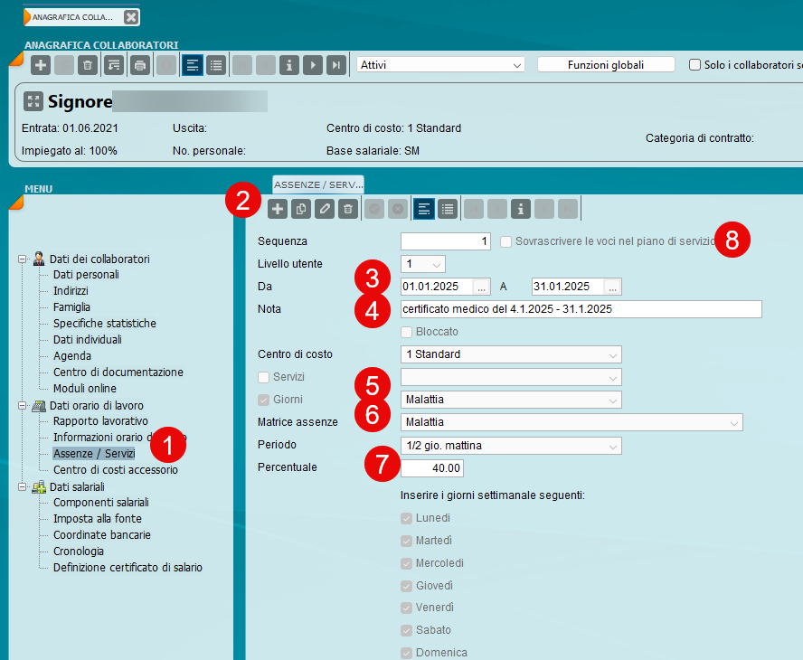
Task: Collapse the Dati salariali tree node
Action: (24, 486)
